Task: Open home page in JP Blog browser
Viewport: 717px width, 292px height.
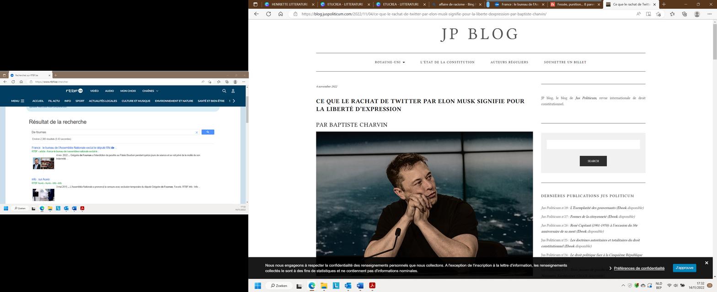Action: [x=281, y=14]
